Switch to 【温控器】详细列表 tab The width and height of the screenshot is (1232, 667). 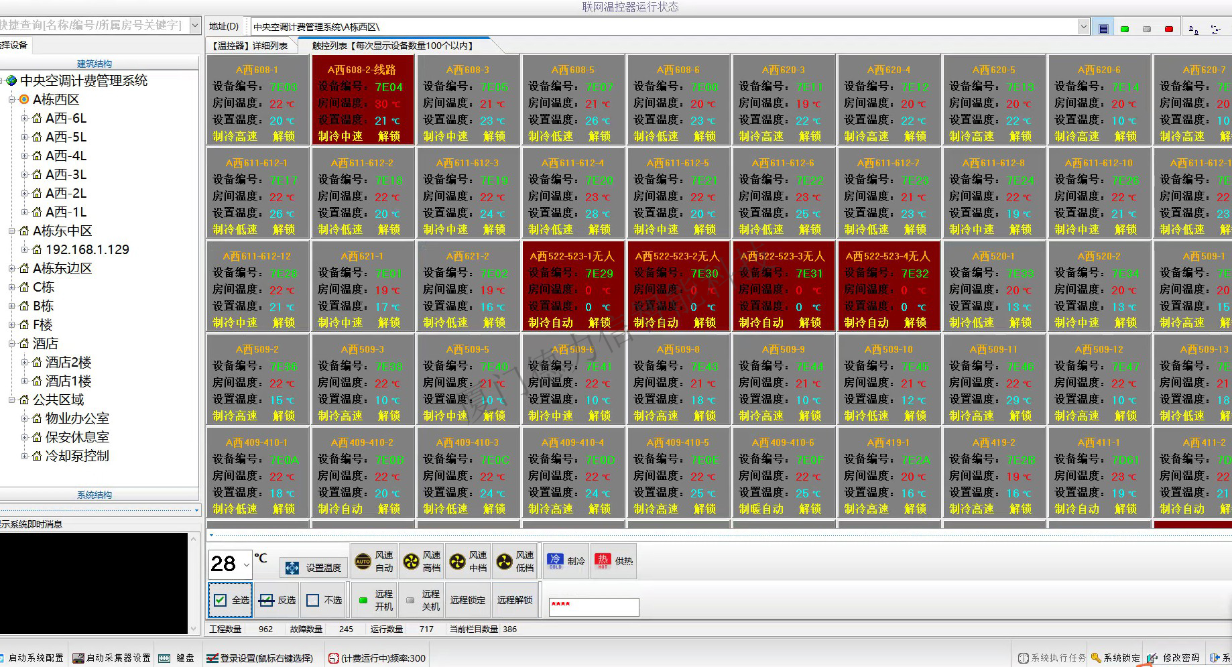click(x=251, y=46)
